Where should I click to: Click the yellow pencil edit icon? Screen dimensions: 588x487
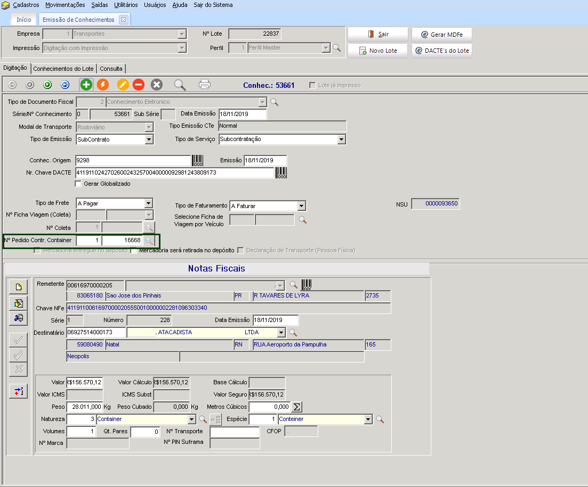tap(123, 85)
